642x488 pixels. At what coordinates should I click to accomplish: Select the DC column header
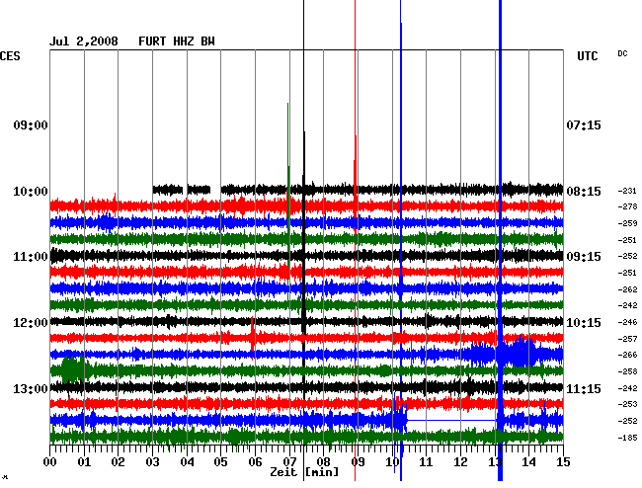[622, 53]
